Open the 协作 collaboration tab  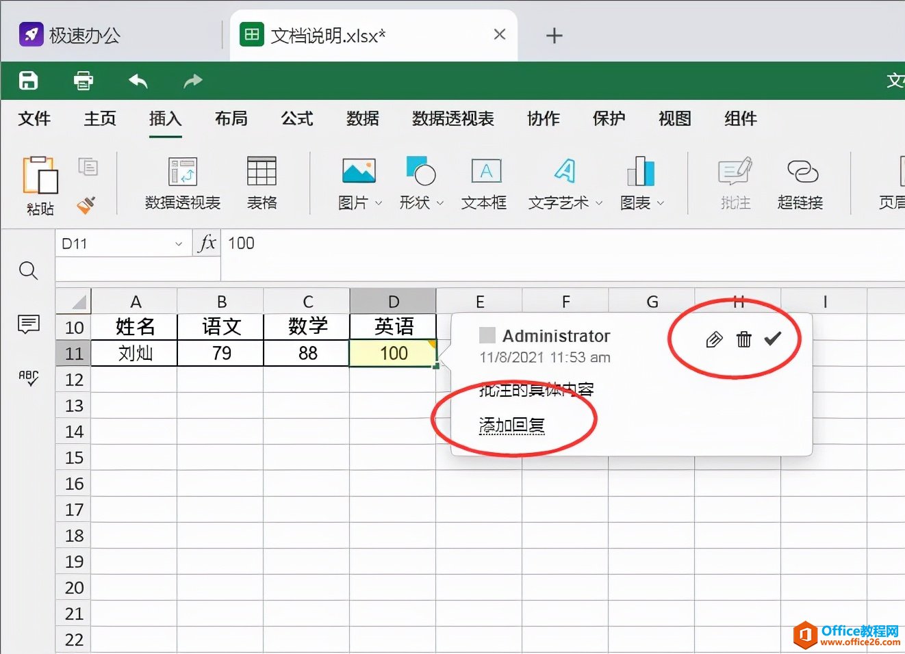tap(543, 118)
